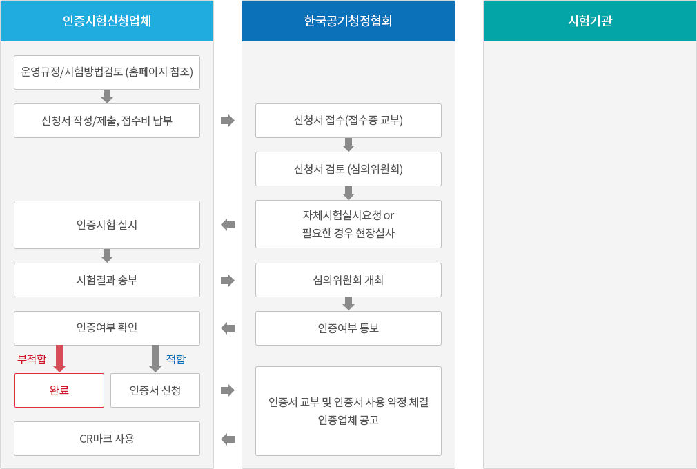Click the blue 적합 label
697x469 pixels.
point(175,359)
